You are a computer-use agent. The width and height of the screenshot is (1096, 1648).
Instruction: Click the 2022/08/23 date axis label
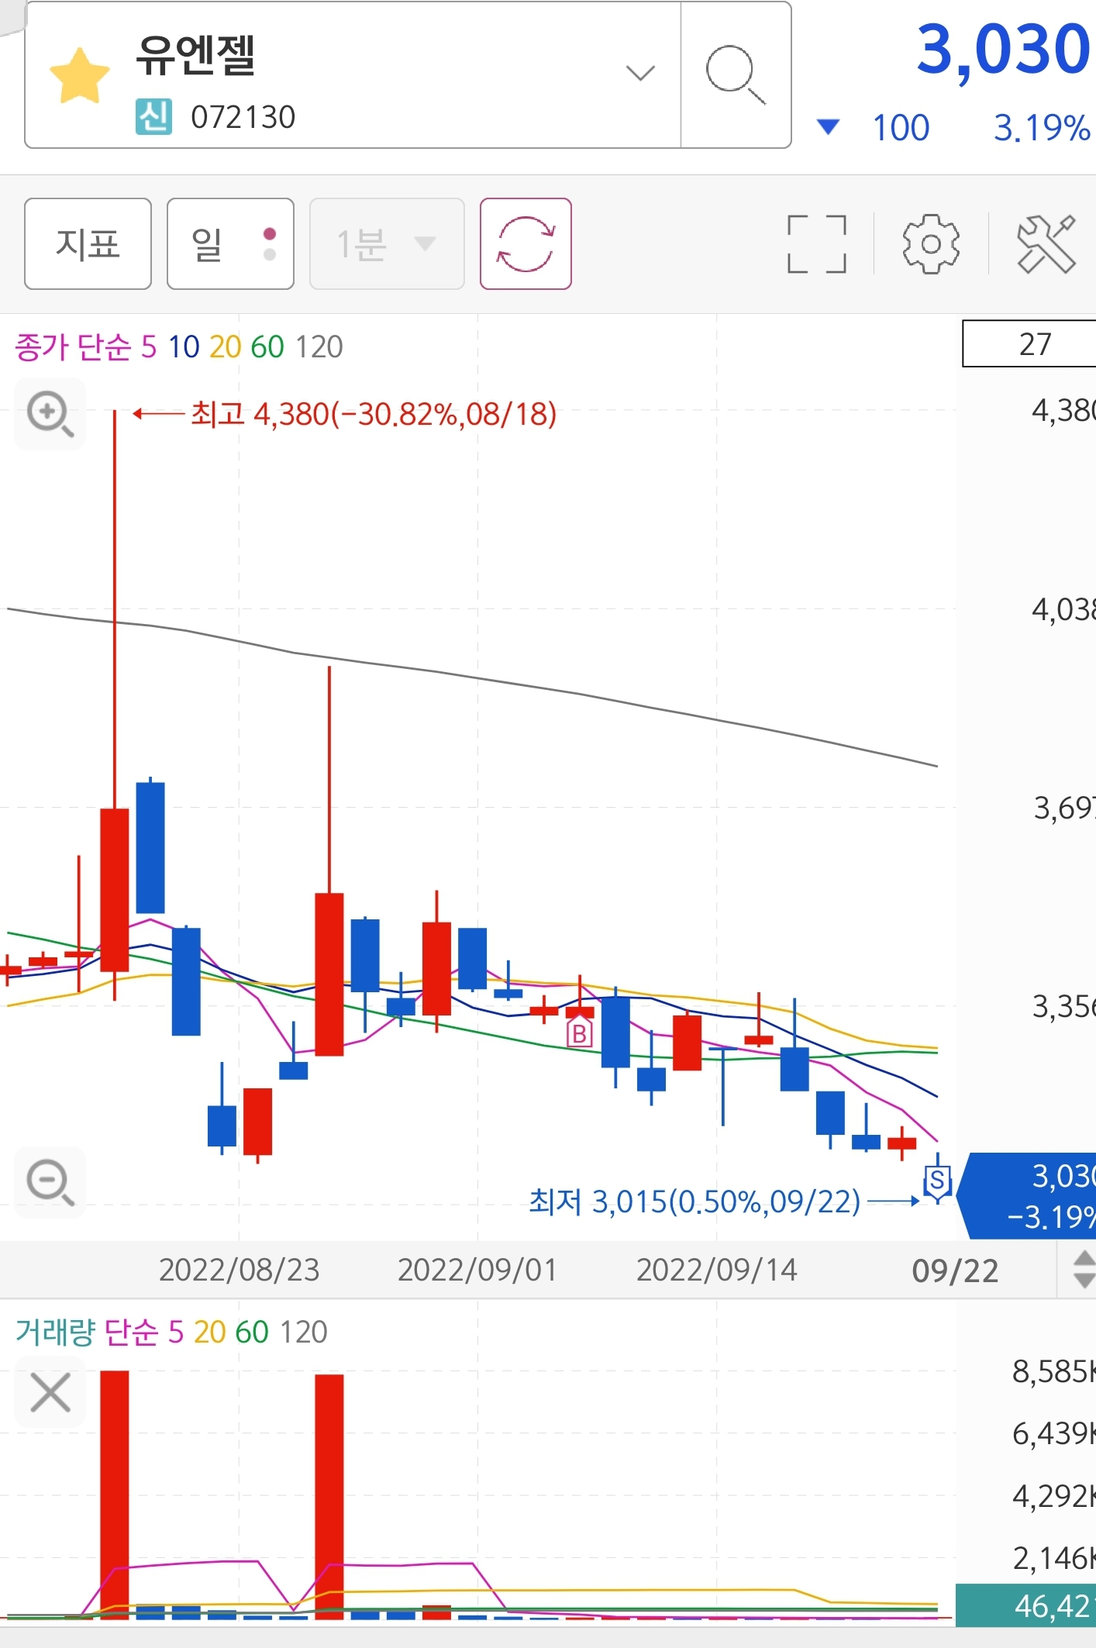(239, 1270)
